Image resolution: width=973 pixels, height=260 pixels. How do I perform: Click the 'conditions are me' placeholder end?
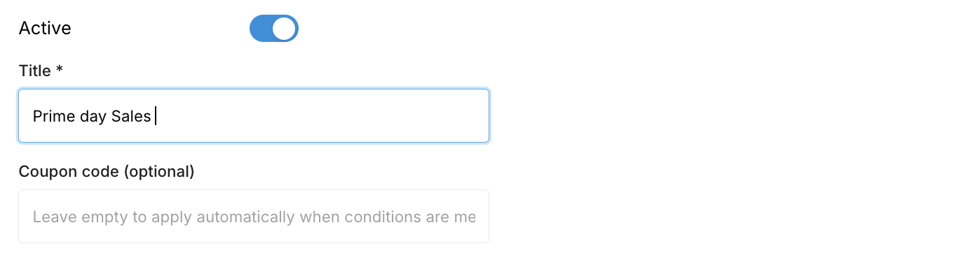click(x=411, y=217)
